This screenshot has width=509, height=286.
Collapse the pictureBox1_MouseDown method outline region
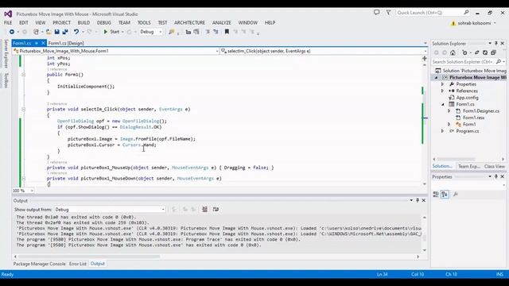[x=23, y=178]
